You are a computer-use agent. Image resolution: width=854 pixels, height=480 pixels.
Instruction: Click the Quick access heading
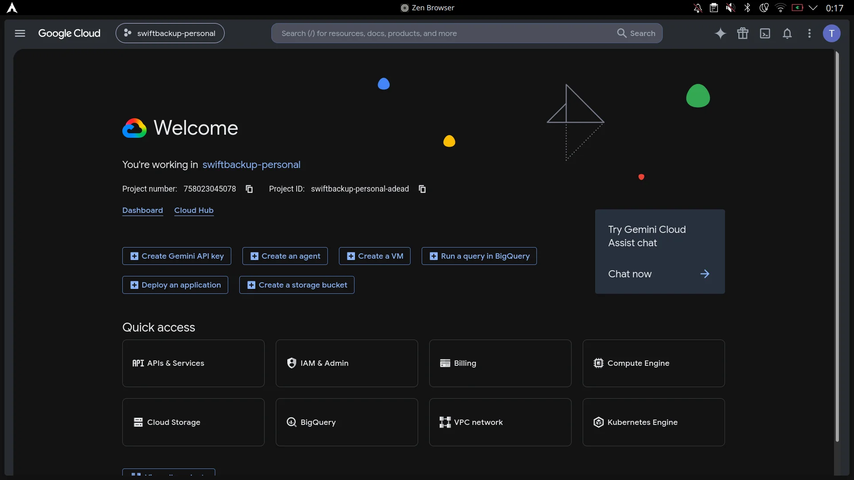pos(159,328)
